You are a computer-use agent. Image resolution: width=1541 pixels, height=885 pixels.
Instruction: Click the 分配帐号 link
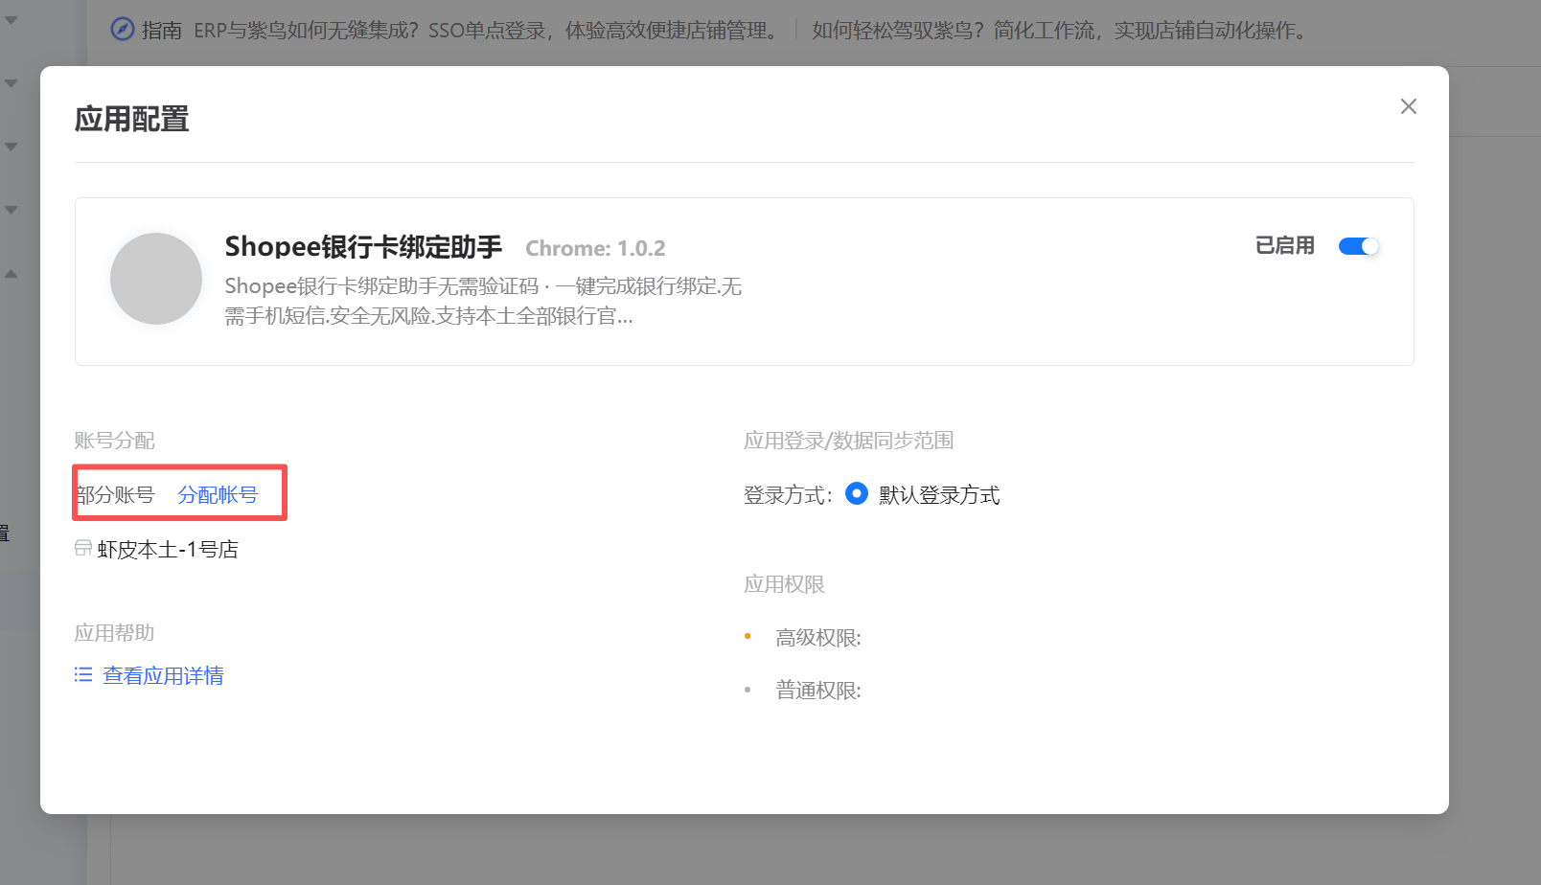coord(218,494)
